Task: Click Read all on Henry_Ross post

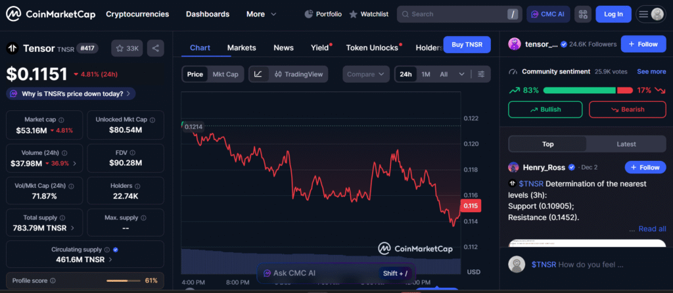Action: [652, 229]
